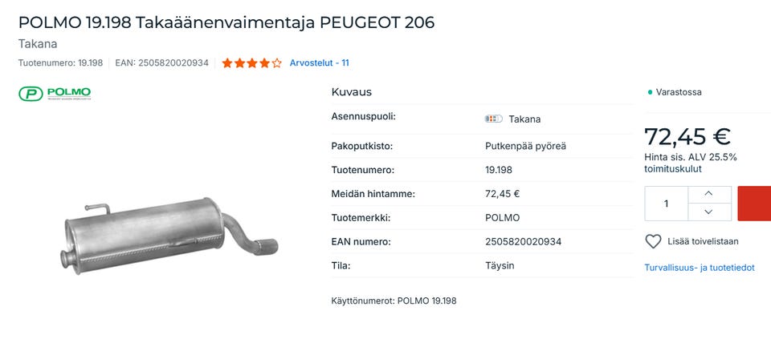Select the Kuvaus section heading
The width and height of the screenshot is (771, 347).
(351, 92)
